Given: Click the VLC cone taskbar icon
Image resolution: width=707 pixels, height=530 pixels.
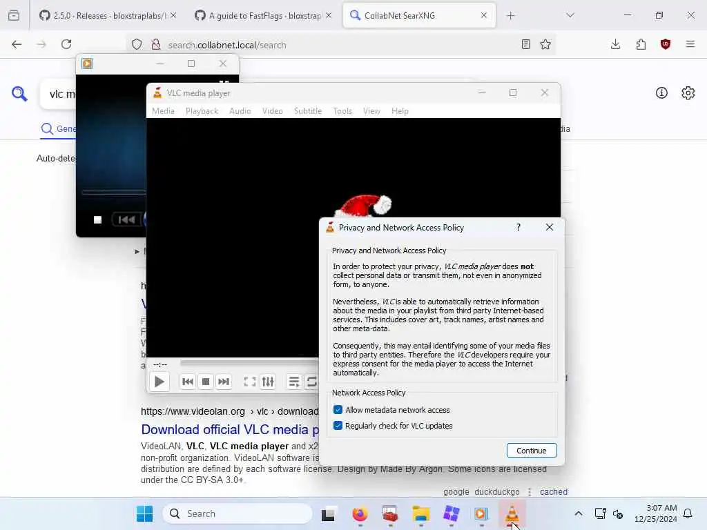Looking at the screenshot, I should (x=512, y=513).
